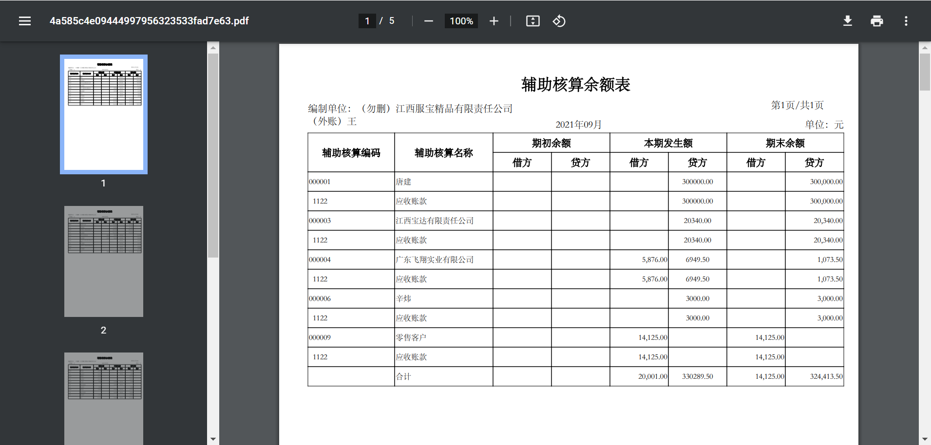931x445 pixels.
Task: Click the PDF filename in the title bar
Action: click(149, 20)
